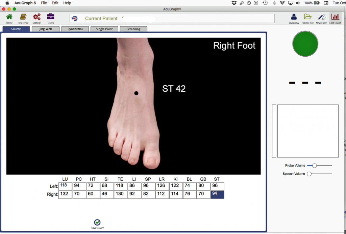
Task: Clear the current patient with the reset icon
Action: [x=75, y=19]
